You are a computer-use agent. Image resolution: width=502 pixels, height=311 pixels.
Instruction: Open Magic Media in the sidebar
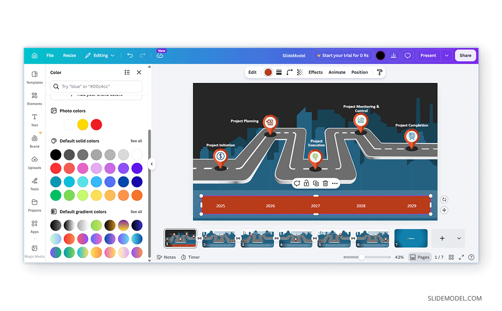35,251
